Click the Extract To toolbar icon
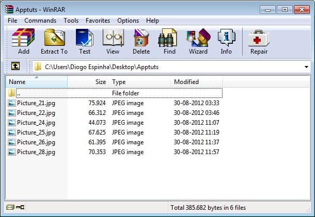This screenshot has width=315, height=217. (x=55, y=38)
